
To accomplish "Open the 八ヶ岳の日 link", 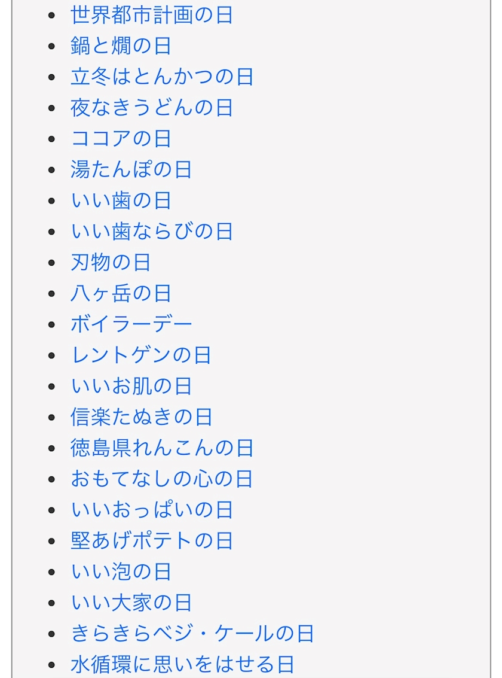I will point(121,294).
